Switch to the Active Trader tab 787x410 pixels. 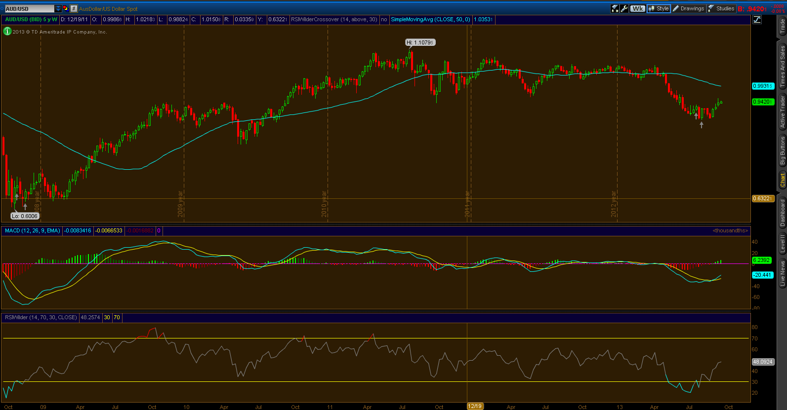click(x=782, y=112)
